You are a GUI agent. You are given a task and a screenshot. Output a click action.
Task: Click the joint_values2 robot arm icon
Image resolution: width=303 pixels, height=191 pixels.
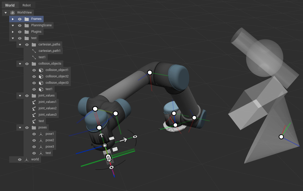point(34,109)
